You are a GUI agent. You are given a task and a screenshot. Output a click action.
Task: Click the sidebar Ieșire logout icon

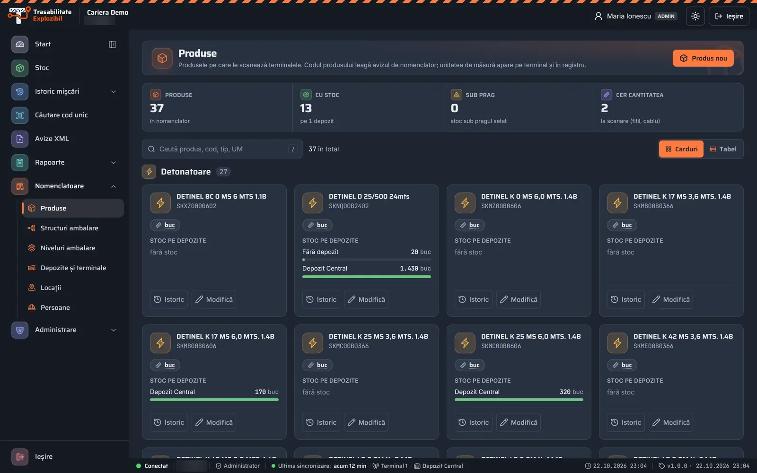tap(20, 456)
